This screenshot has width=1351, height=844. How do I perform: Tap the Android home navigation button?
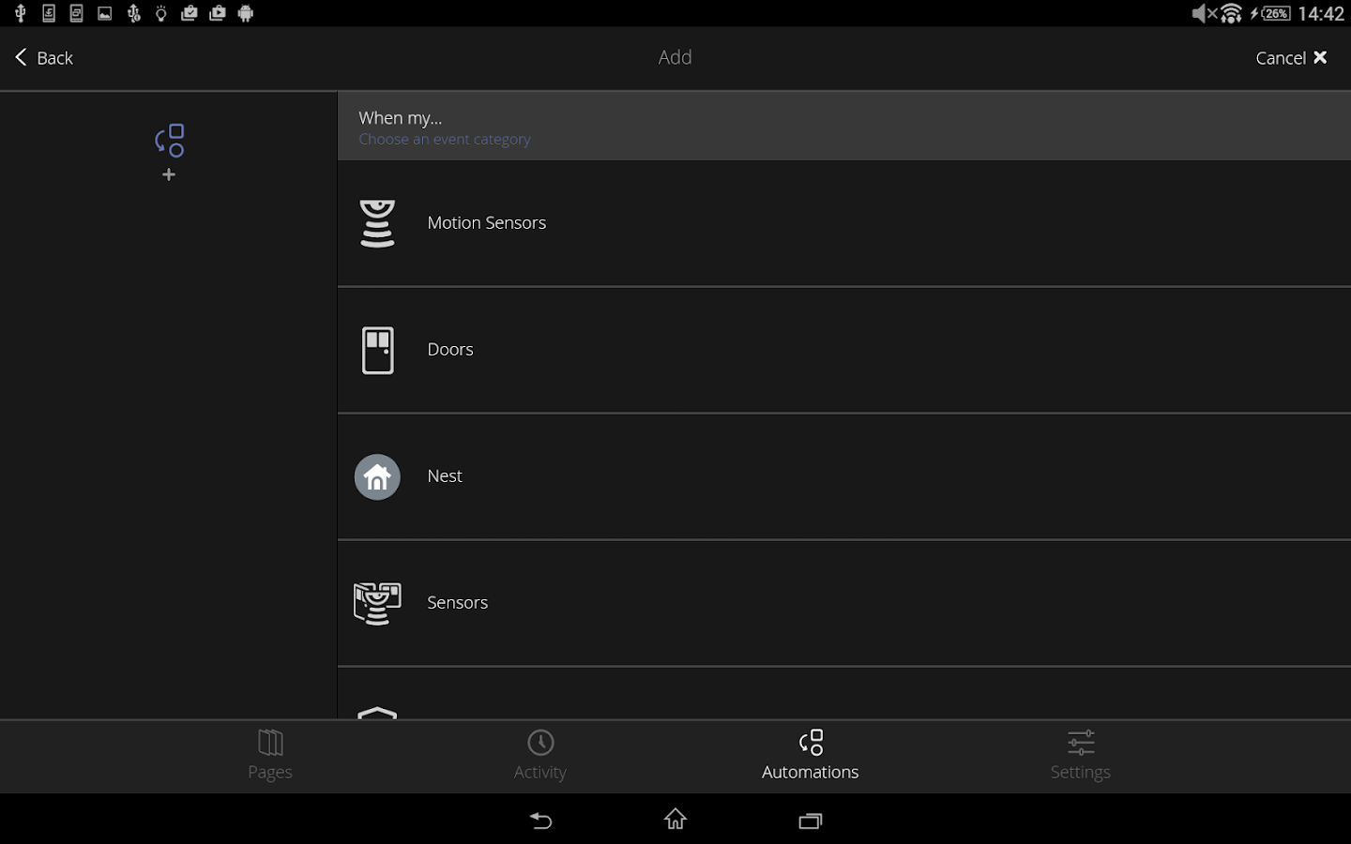(x=675, y=820)
